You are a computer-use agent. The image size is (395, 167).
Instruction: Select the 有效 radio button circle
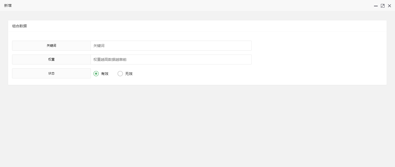pos(96,74)
